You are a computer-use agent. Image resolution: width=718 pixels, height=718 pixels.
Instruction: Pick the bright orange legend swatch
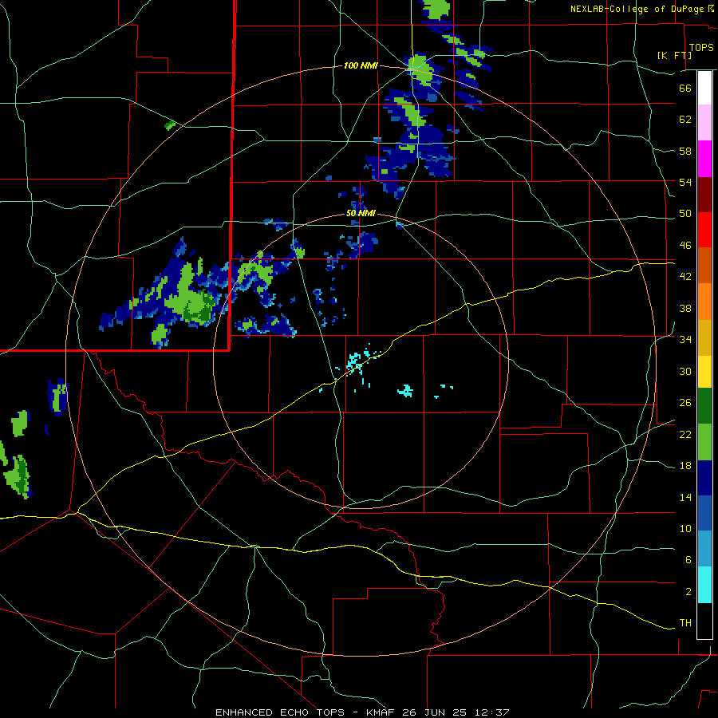tap(704, 302)
